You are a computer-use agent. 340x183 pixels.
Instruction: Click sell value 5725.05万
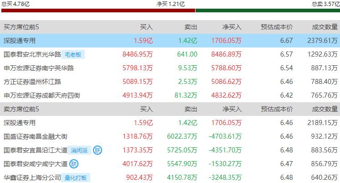(x=182, y=150)
